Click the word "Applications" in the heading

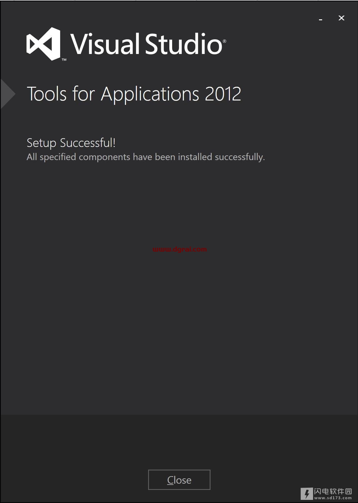pos(150,94)
